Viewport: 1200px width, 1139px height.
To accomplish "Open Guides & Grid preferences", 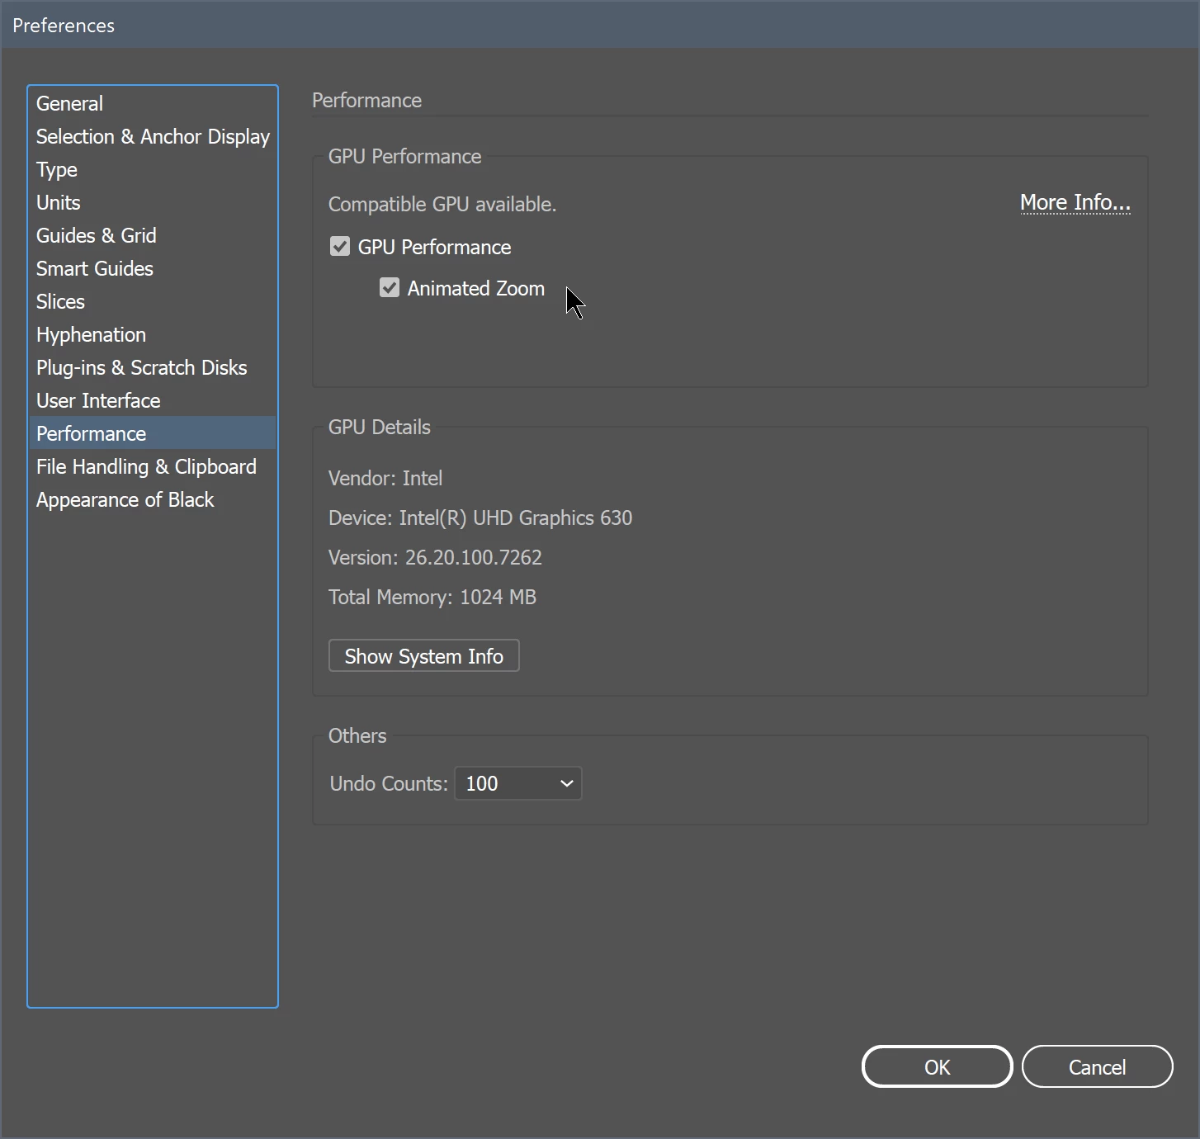I will coord(153,235).
